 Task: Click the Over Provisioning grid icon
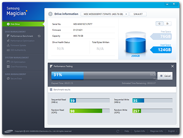(8, 67)
